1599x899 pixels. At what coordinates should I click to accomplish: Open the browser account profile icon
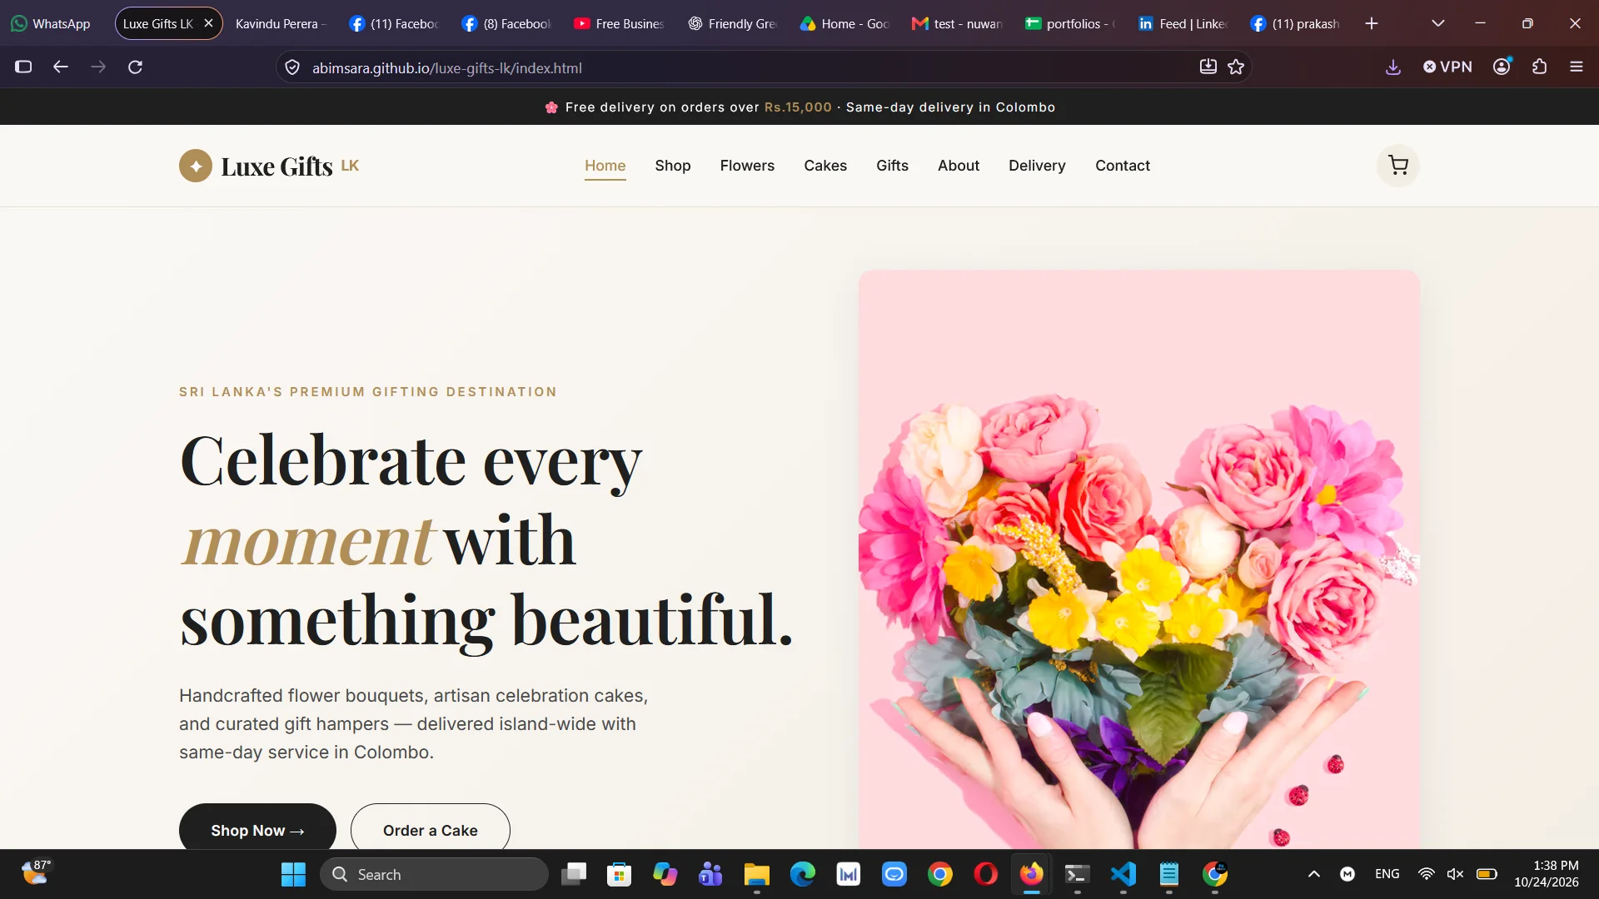(1502, 67)
